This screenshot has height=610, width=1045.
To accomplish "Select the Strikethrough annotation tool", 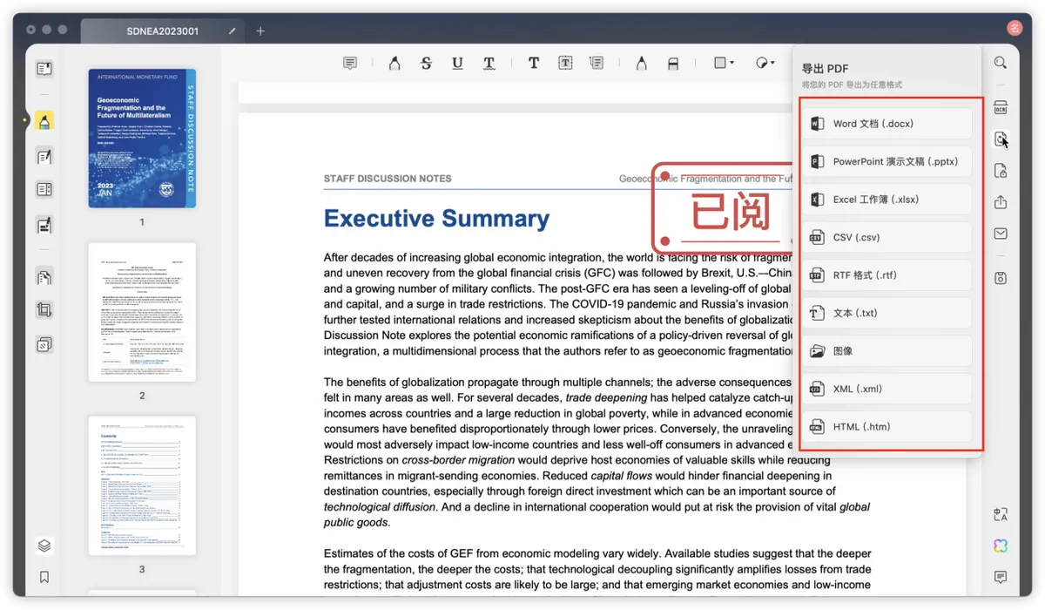I will pyautogui.click(x=426, y=64).
